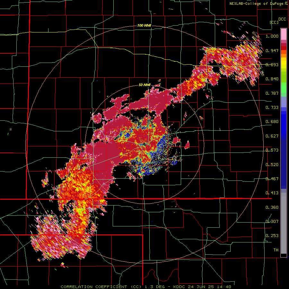Click the 0.840 scale value

[272, 79]
